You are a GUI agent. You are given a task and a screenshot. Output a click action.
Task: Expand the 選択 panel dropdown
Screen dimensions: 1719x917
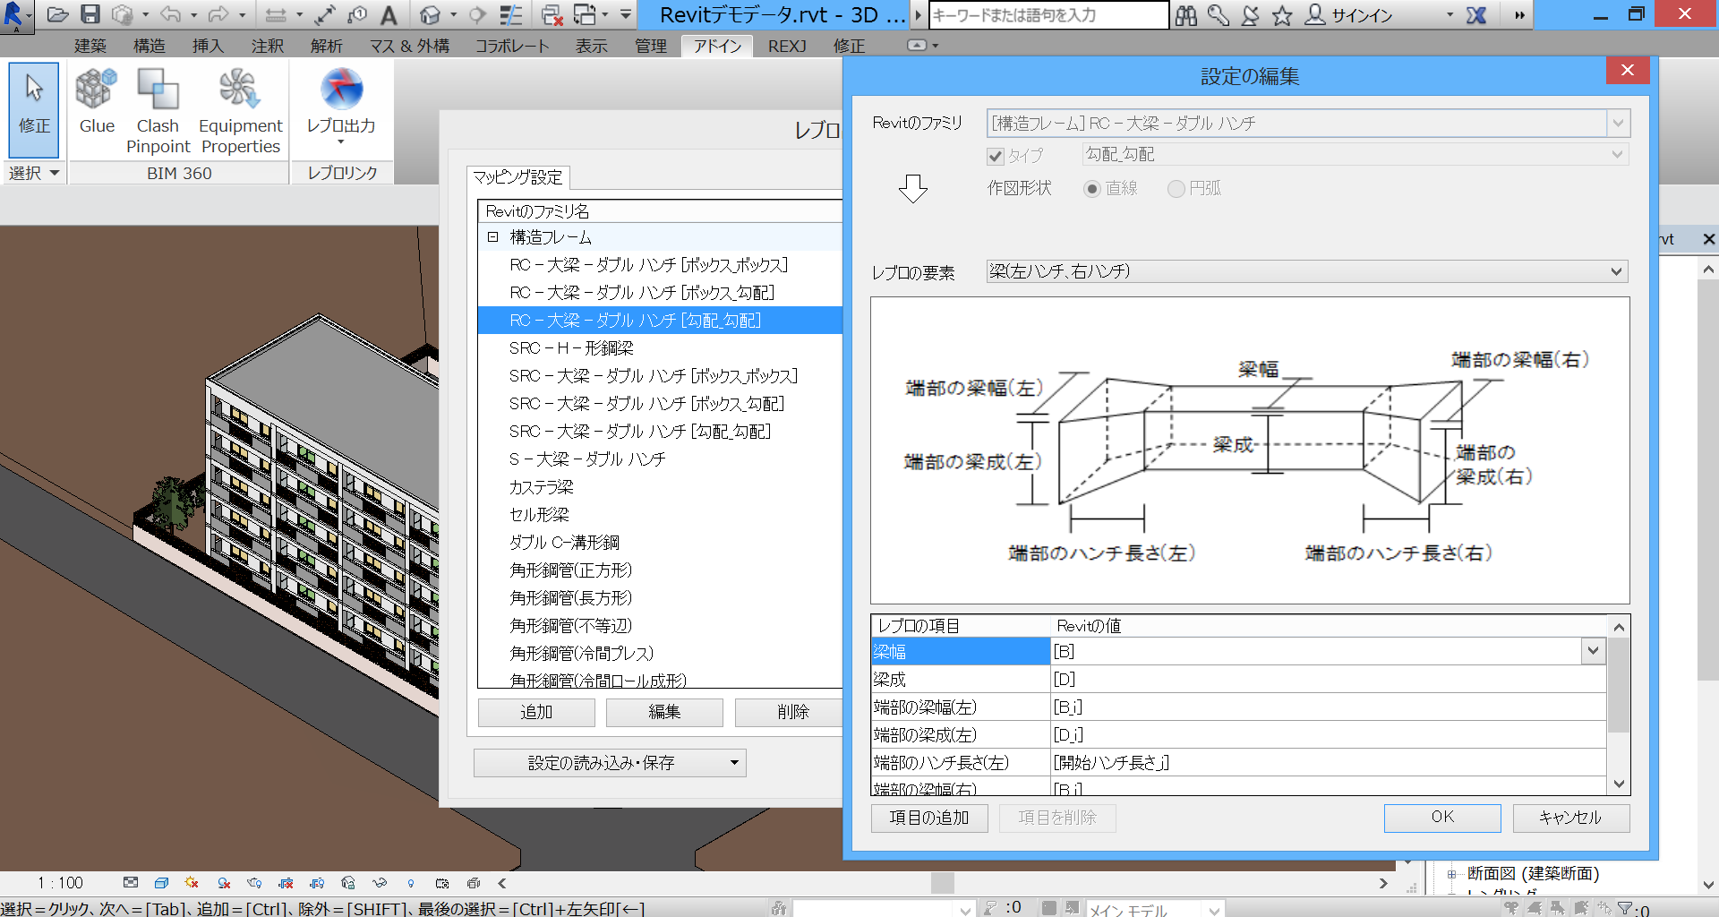(x=34, y=173)
